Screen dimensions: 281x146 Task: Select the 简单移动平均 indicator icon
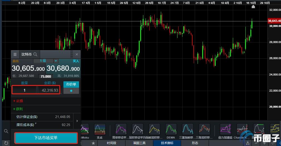coord(121,130)
